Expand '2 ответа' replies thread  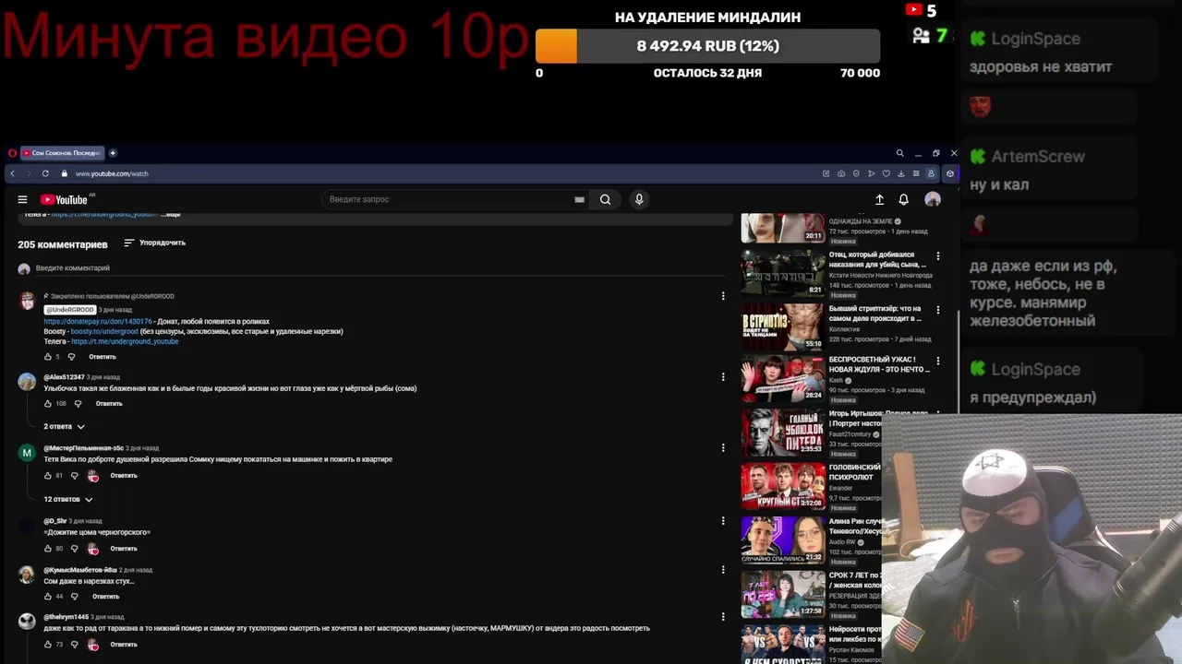coord(65,426)
